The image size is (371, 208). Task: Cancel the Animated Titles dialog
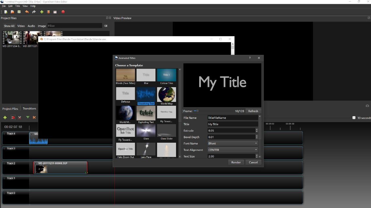point(253,162)
